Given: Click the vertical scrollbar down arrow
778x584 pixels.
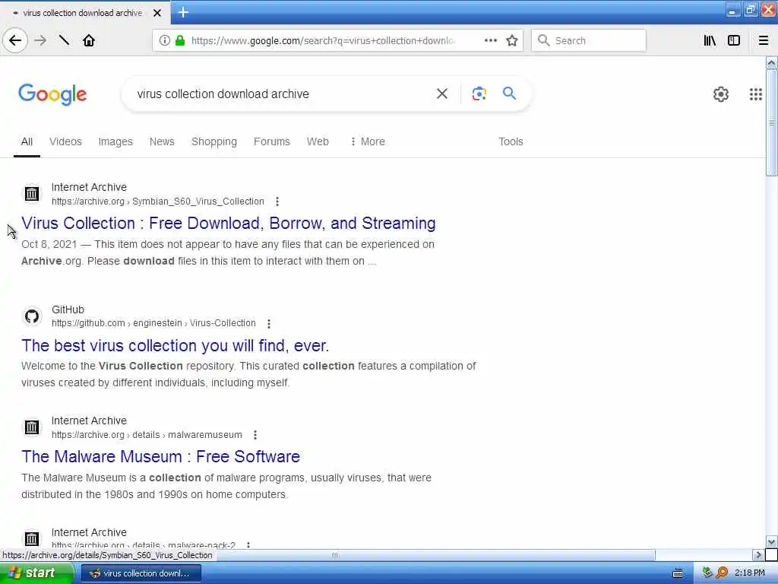Looking at the screenshot, I should tap(772, 541).
